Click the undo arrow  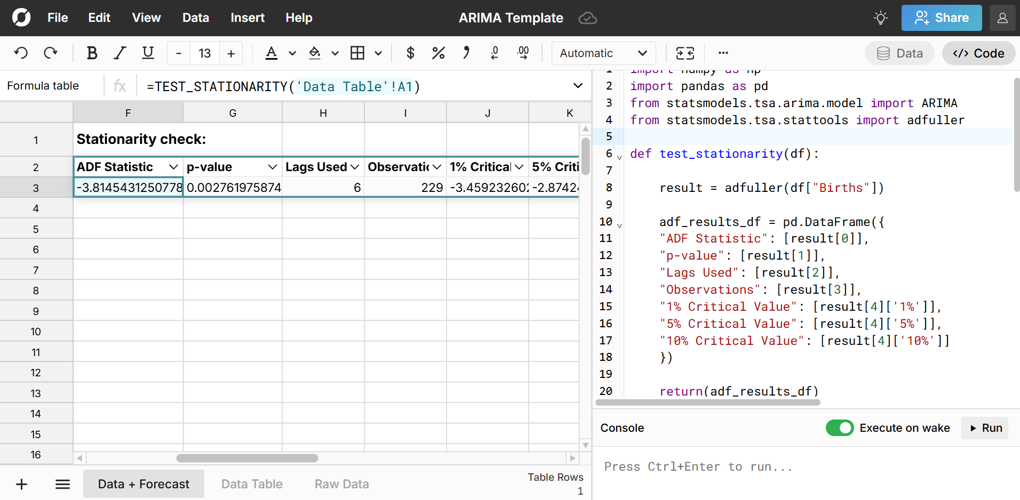(x=21, y=53)
